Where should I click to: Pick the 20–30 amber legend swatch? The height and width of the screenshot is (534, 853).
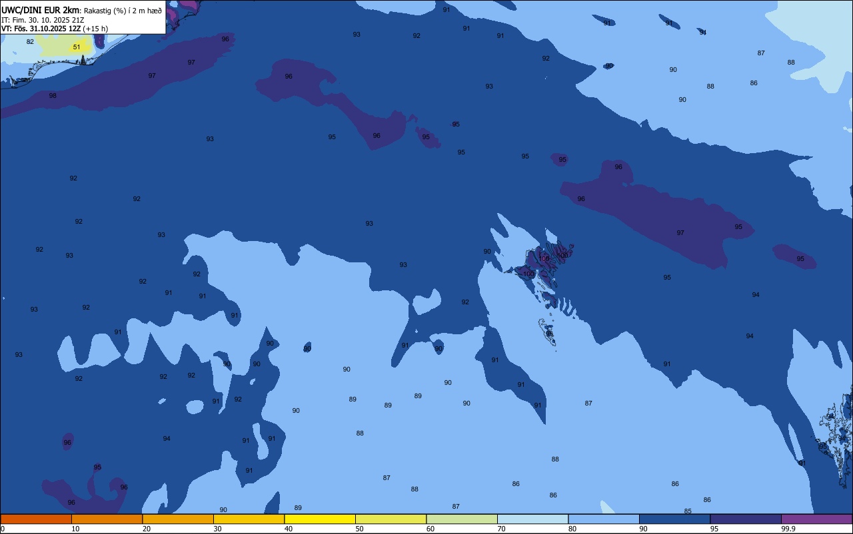pos(178,519)
